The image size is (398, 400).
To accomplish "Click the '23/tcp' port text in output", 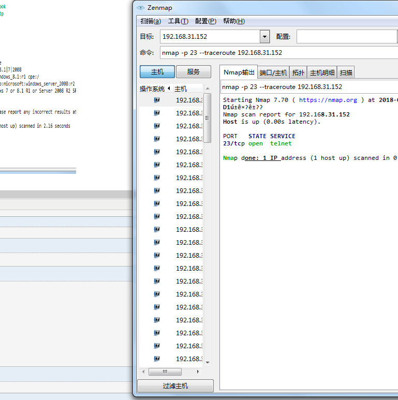I will [234, 143].
